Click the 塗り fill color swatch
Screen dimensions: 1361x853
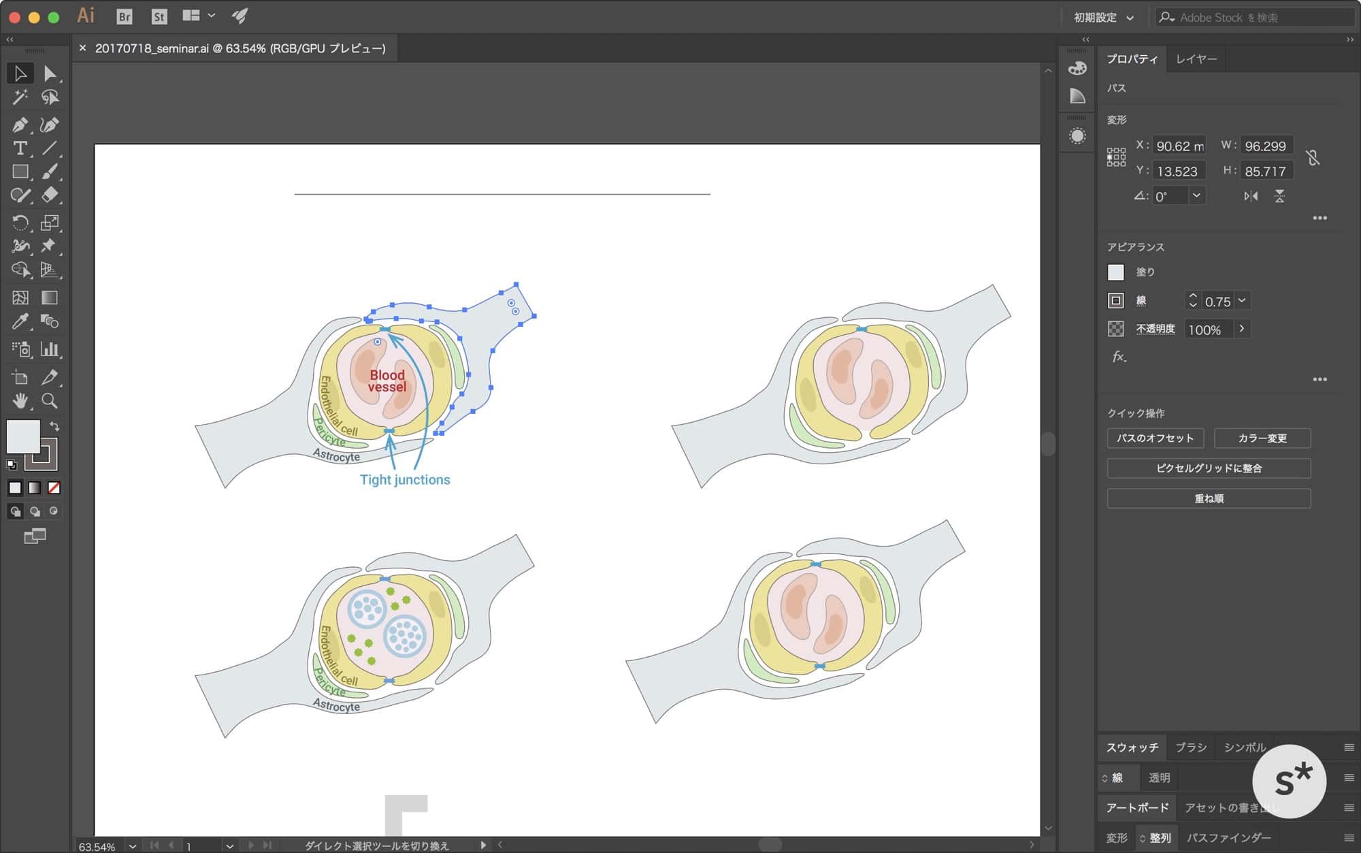pos(1116,272)
